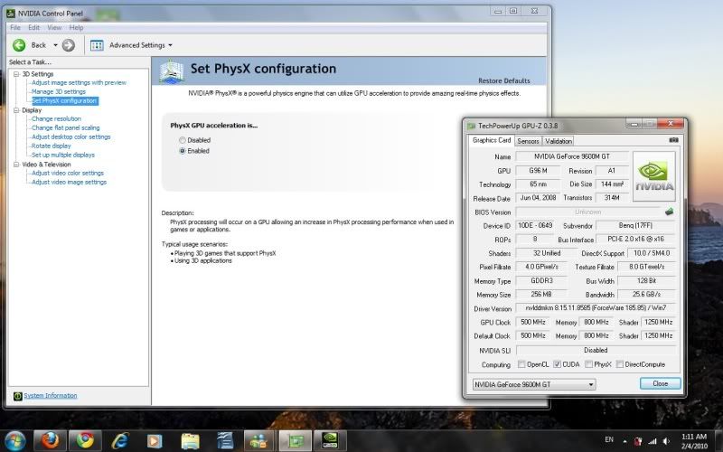Click the green Back arrow icon
This screenshot has width=723, height=452.
(x=19, y=45)
